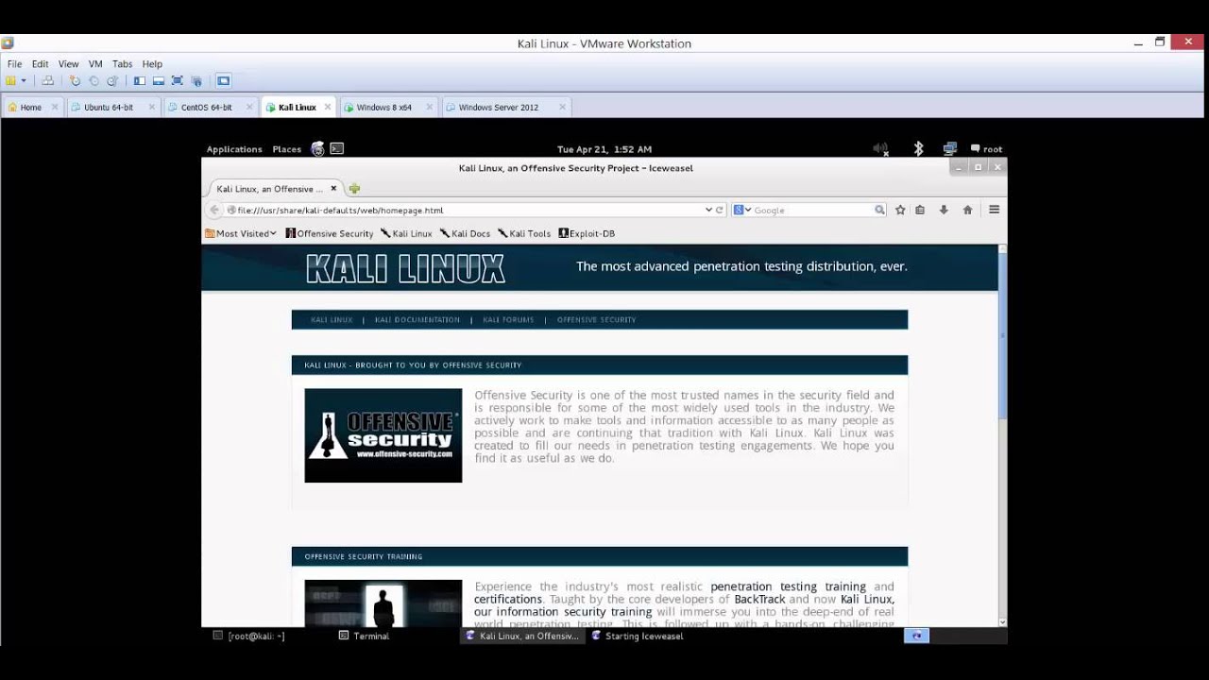Open the Kali Tools bookmark
This screenshot has width=1209, height=680.
[524, 233]
